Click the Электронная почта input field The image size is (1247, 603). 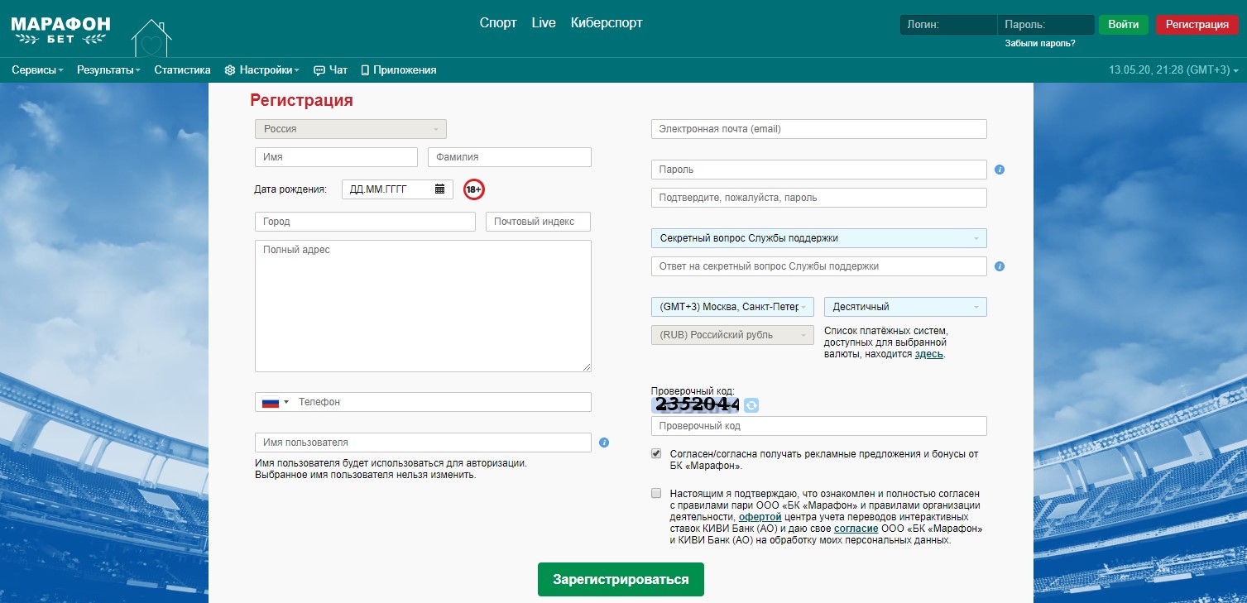(x=818, y=129)
